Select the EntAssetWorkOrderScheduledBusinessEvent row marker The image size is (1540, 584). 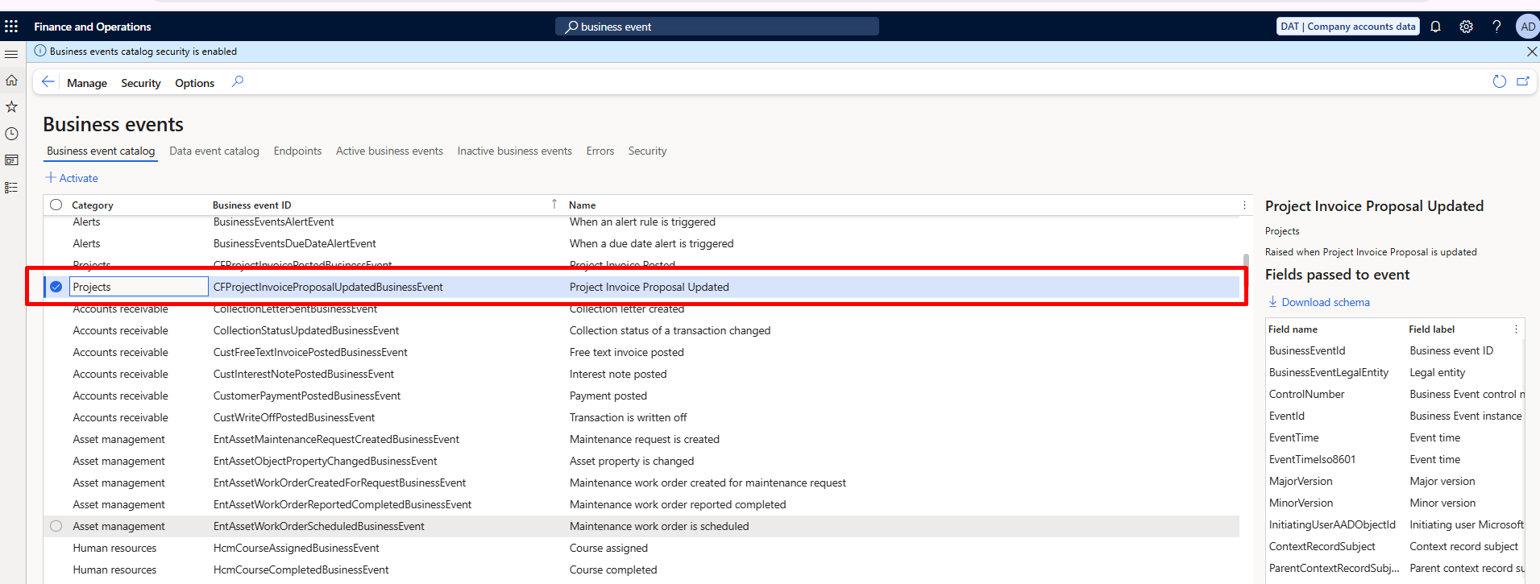pyautogui.click(x=56, y=526)
